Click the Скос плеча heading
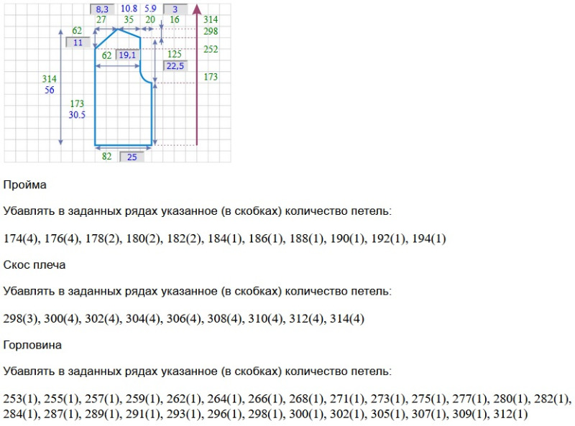The image size is (575, 426). pyautogui.click(x=34, y=264)
